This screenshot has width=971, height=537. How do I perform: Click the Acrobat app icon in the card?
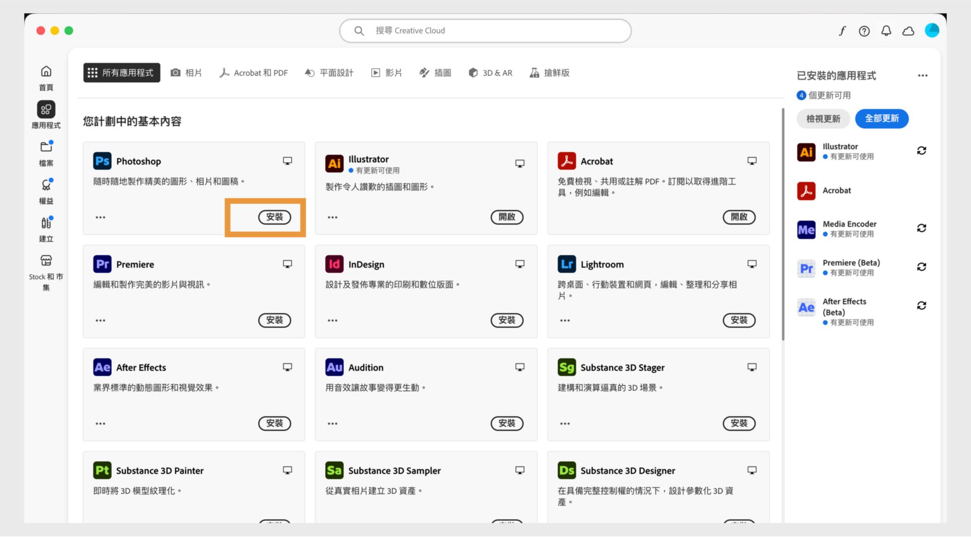pyautogui.click(x=566, y=161)
